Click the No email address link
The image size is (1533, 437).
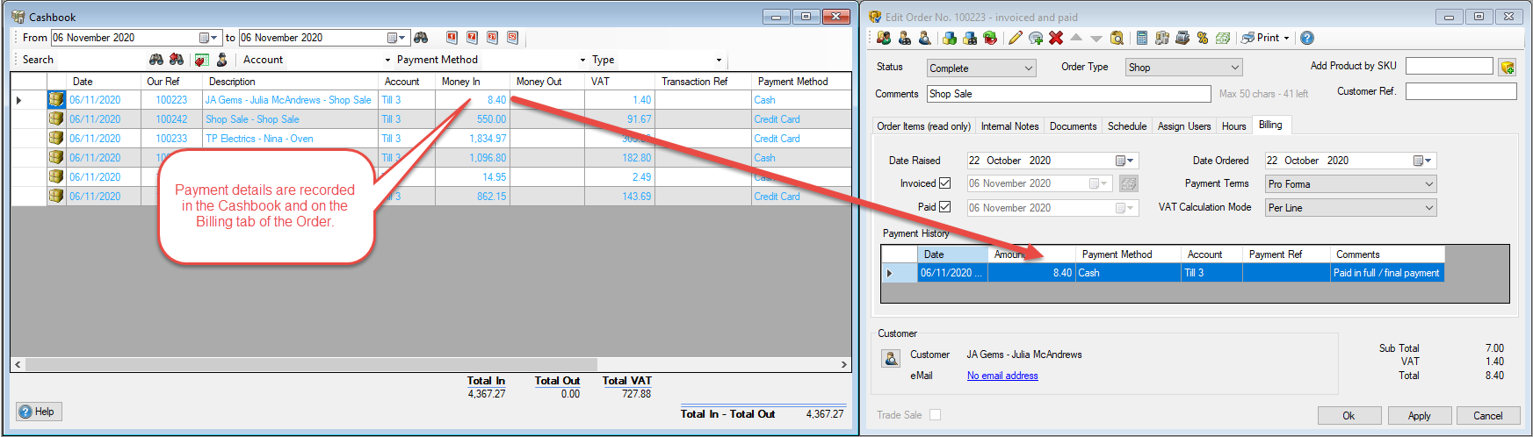point(1002,376)
